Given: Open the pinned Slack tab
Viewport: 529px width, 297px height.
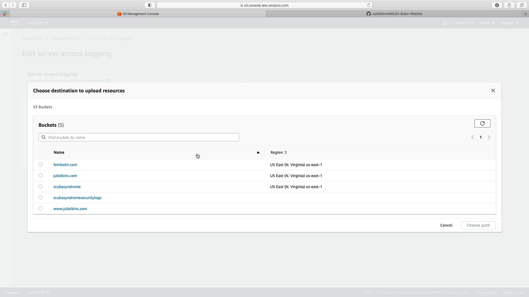Looking at the screenshot, I should [x=5, y=14].
